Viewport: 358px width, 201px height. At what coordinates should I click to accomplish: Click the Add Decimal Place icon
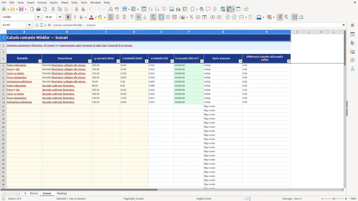click(x=212, y=17)
